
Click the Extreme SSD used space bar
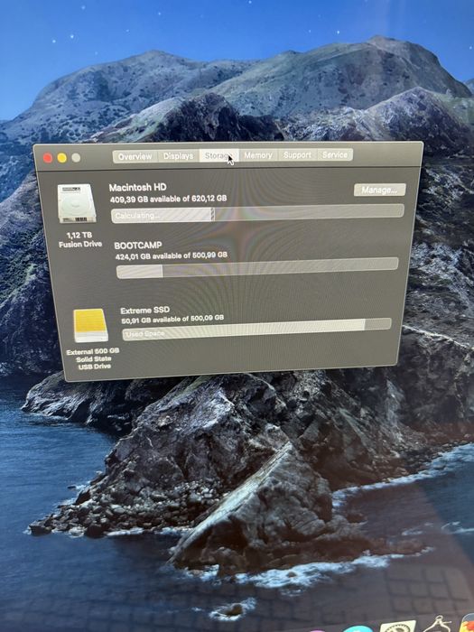pyautogui.click(x=256, y=330)
